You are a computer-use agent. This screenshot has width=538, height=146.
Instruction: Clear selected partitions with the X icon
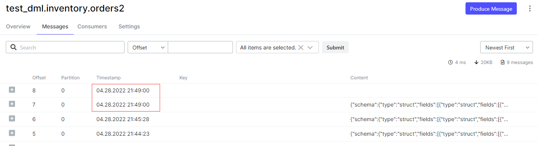[301, 48]
